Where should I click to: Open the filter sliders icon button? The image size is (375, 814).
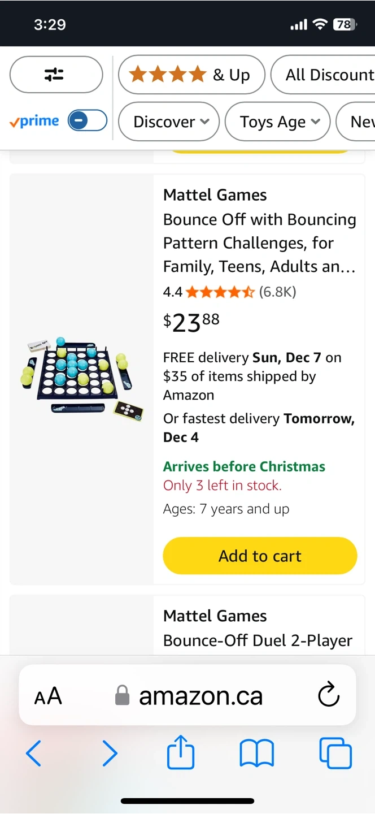pyautogui.click(x=56, y=75)
